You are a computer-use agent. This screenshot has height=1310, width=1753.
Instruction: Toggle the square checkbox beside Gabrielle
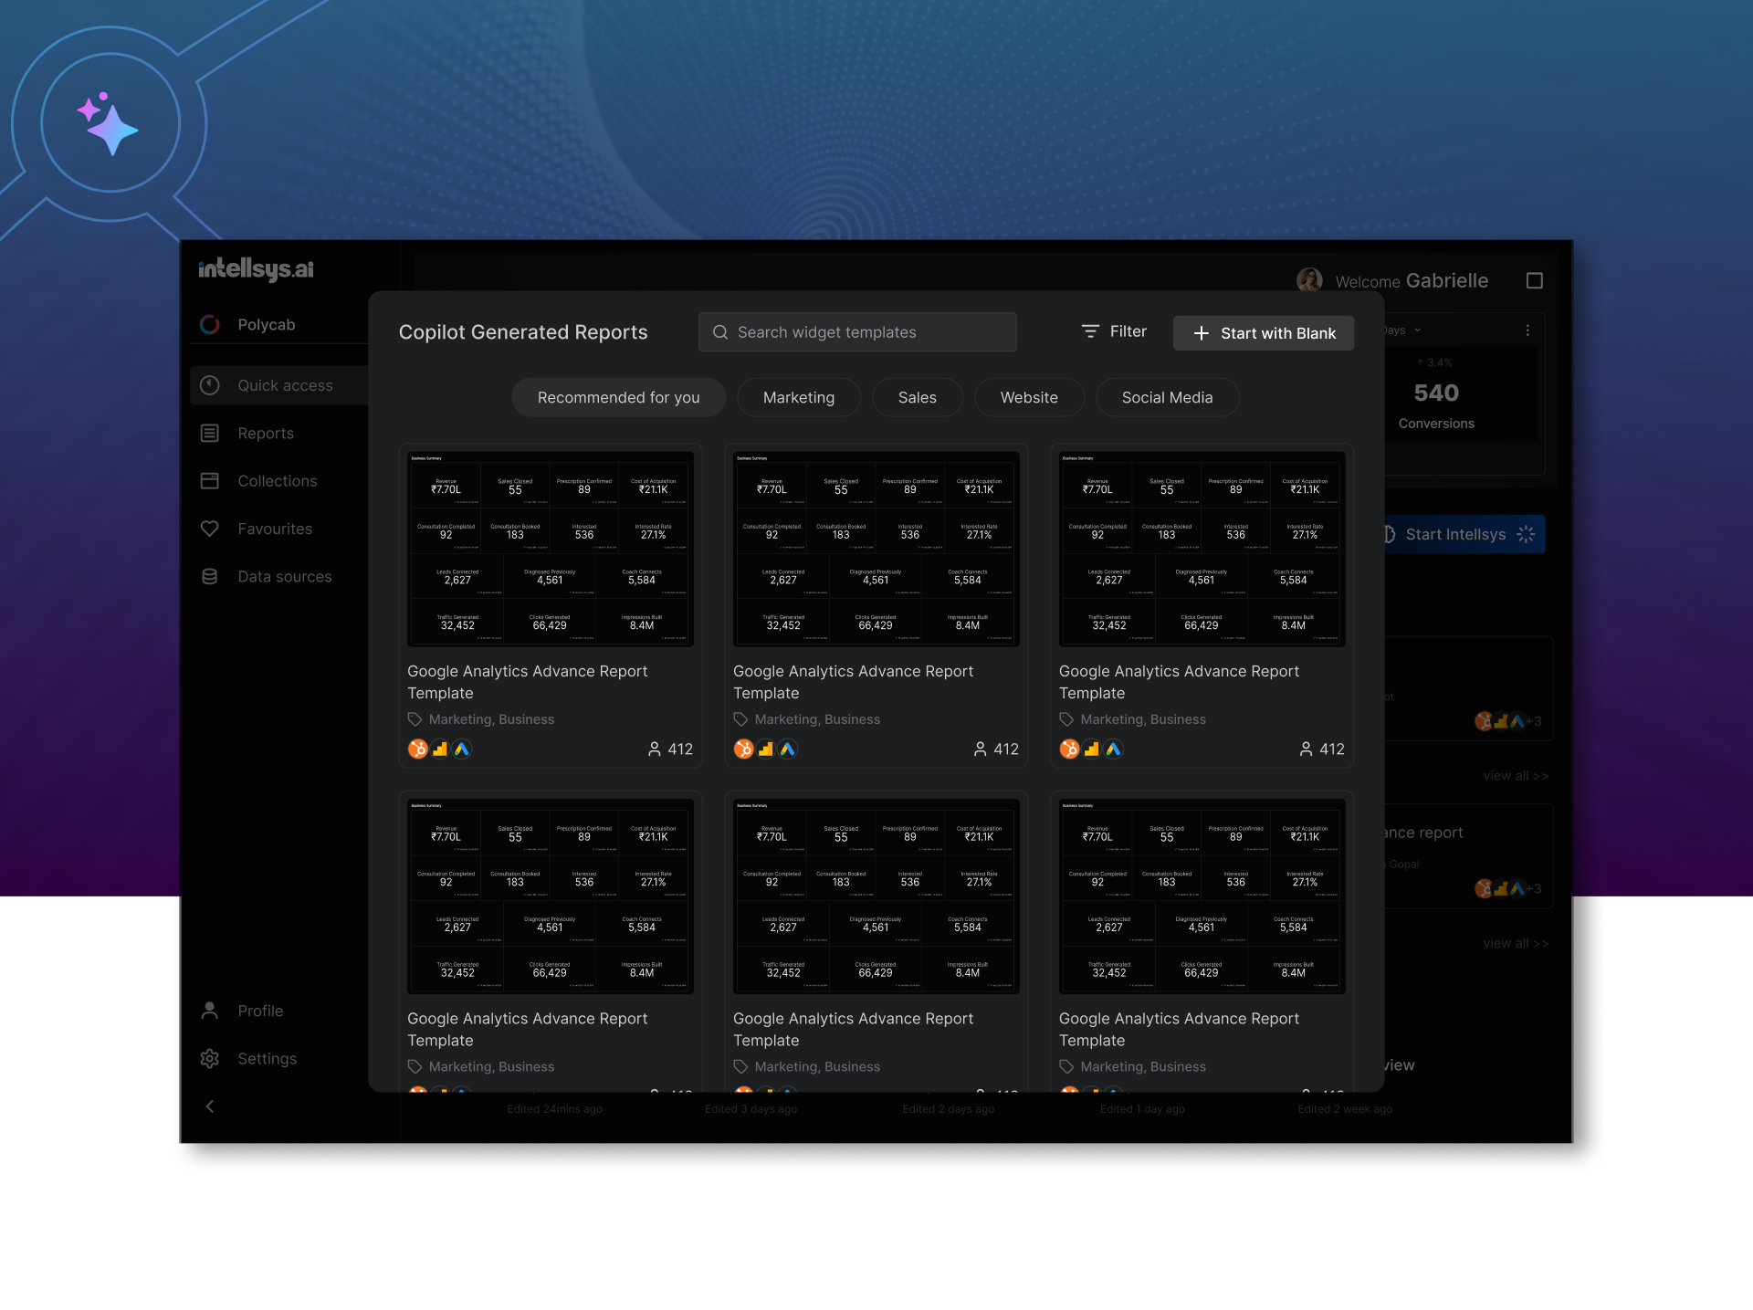[1534, 281]
